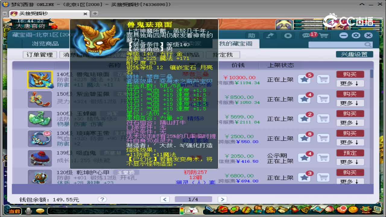386x217 pixels.
Task: Add 紫金碧玺佩 ￥8500 item to cart
Action: tap(323, 99)
